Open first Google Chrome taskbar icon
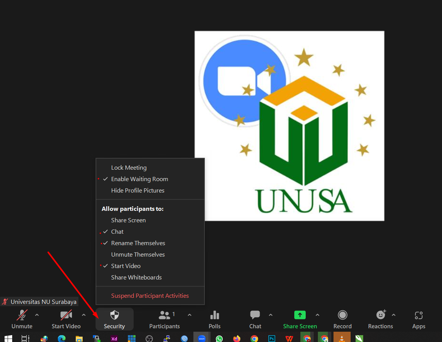 254,339
